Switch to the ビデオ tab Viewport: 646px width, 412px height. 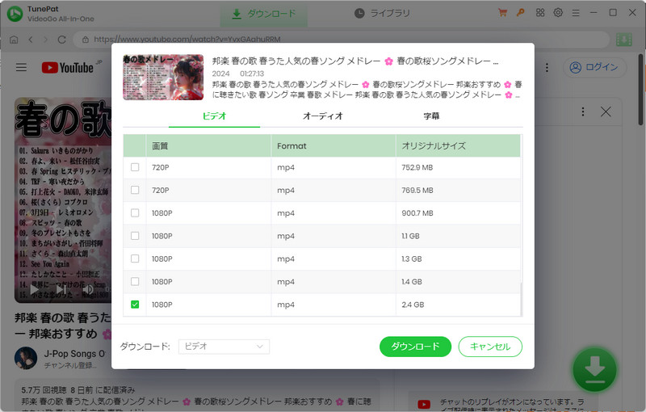(214, 116)
